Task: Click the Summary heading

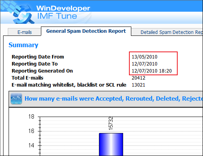Action: pos(23,45)
